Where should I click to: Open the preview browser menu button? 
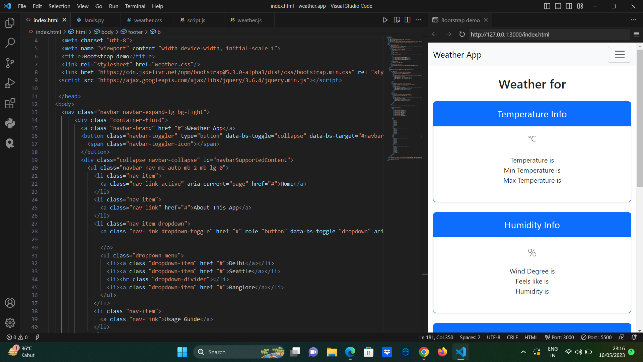point(636,34)
